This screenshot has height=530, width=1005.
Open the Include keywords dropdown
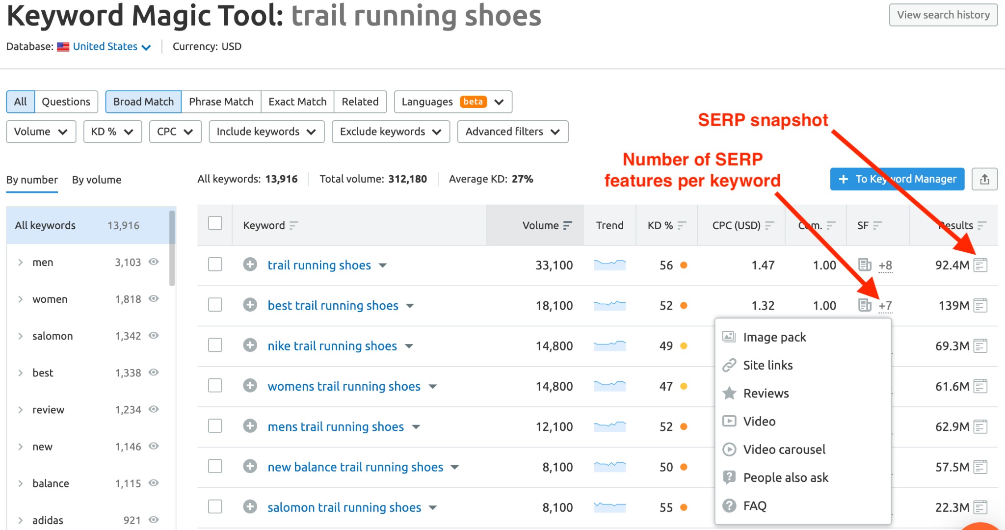[x=266, y=132]
